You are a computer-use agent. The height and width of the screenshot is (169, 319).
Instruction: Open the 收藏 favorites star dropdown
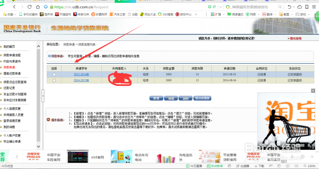10,14
